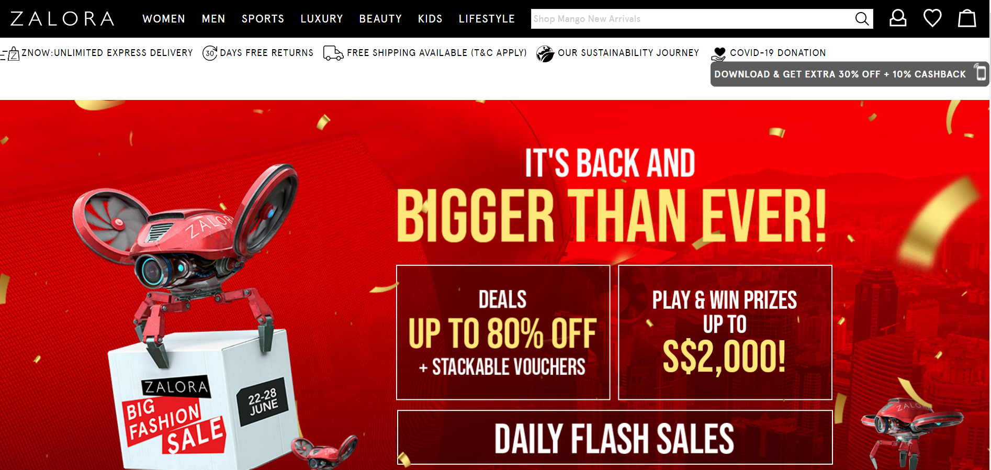Click the Deals Up To 80% Off tile
The image size is (991, 470).
click(503, 332)
